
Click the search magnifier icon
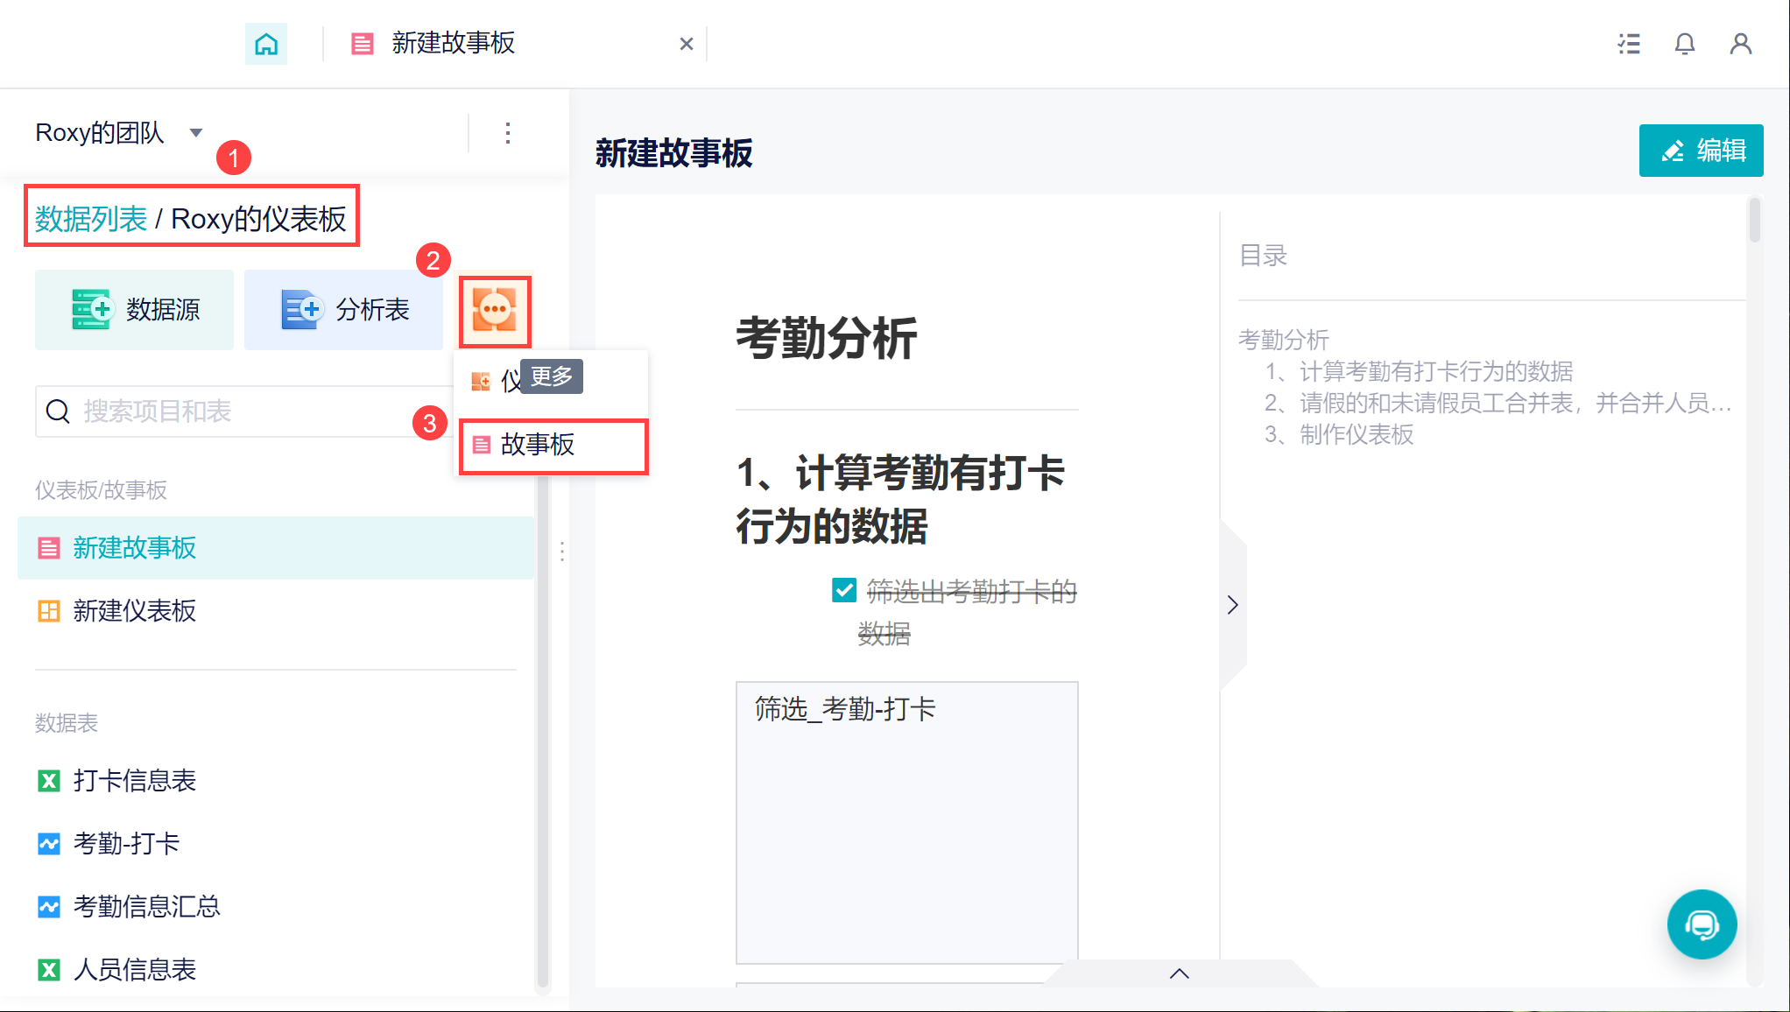(58, 411)
